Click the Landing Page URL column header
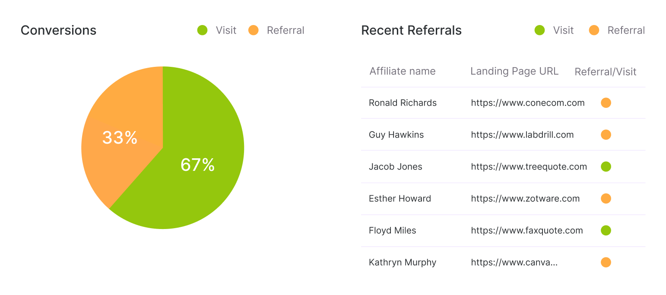666x295 pixels. pyautogui.click(x=514, y=71)
